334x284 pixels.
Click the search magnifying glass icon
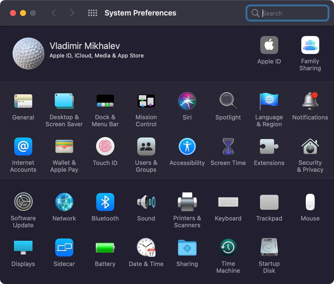pyautogui.click(x=255, y=13)
